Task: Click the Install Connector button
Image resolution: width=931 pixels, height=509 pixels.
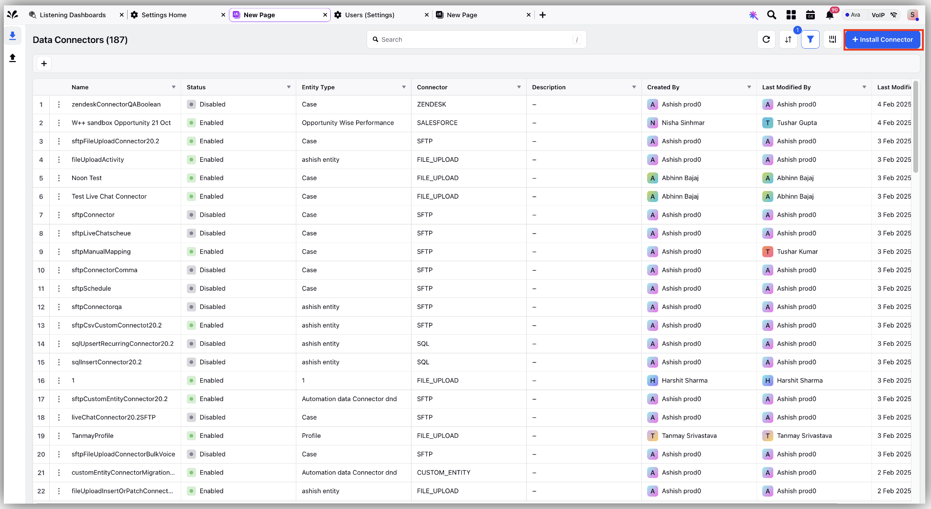Action: click(x=882, y=40)
